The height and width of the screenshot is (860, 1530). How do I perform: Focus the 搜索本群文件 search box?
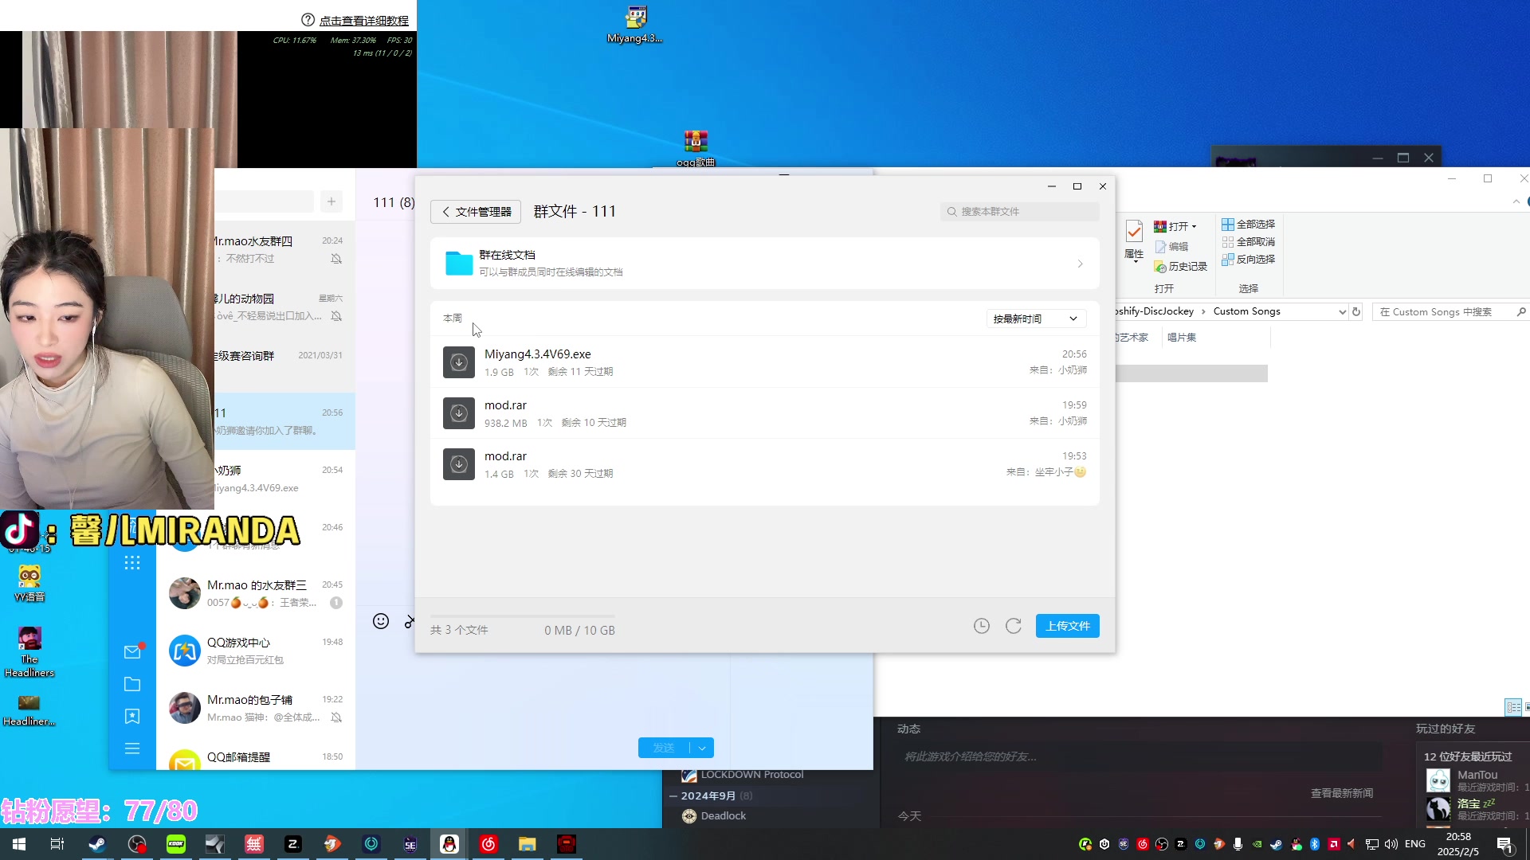point(1019,212)
